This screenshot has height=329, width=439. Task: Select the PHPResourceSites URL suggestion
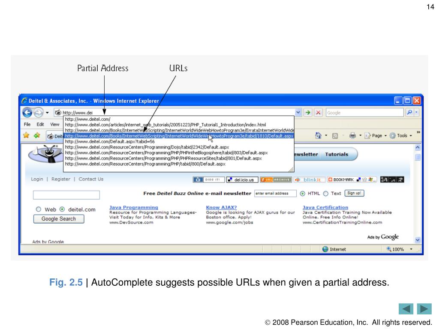pyautogui.click(x=179, y=159)
